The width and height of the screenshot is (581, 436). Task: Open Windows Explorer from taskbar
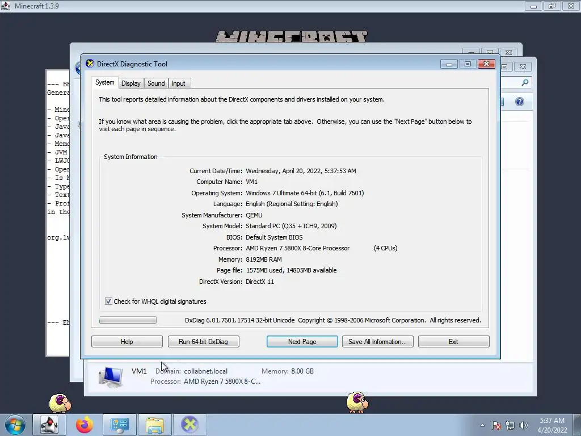tap(155, 425)
